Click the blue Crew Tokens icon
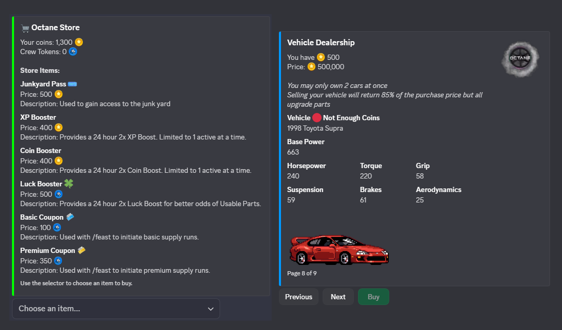Viewport: 562px width, 330px height. pos(73,52)
